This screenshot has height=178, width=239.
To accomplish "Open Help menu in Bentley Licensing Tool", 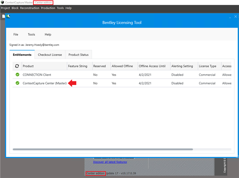I will 48,34.
